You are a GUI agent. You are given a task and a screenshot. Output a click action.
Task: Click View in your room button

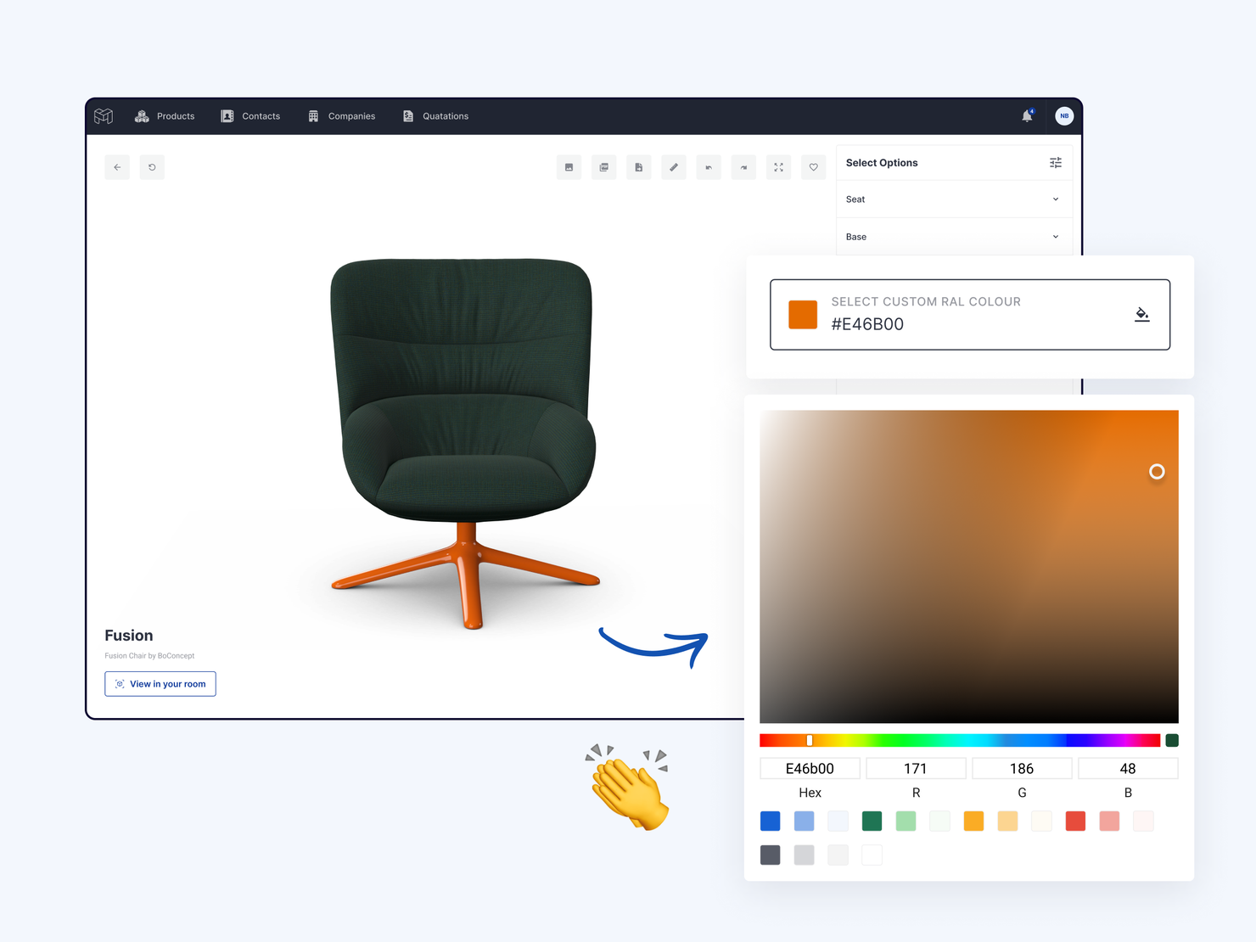point(160,684)
